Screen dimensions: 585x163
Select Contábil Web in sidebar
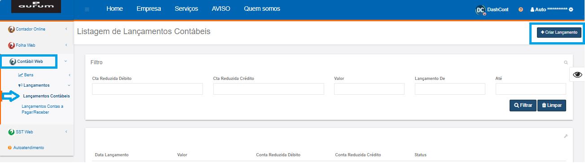click(30, 62)
